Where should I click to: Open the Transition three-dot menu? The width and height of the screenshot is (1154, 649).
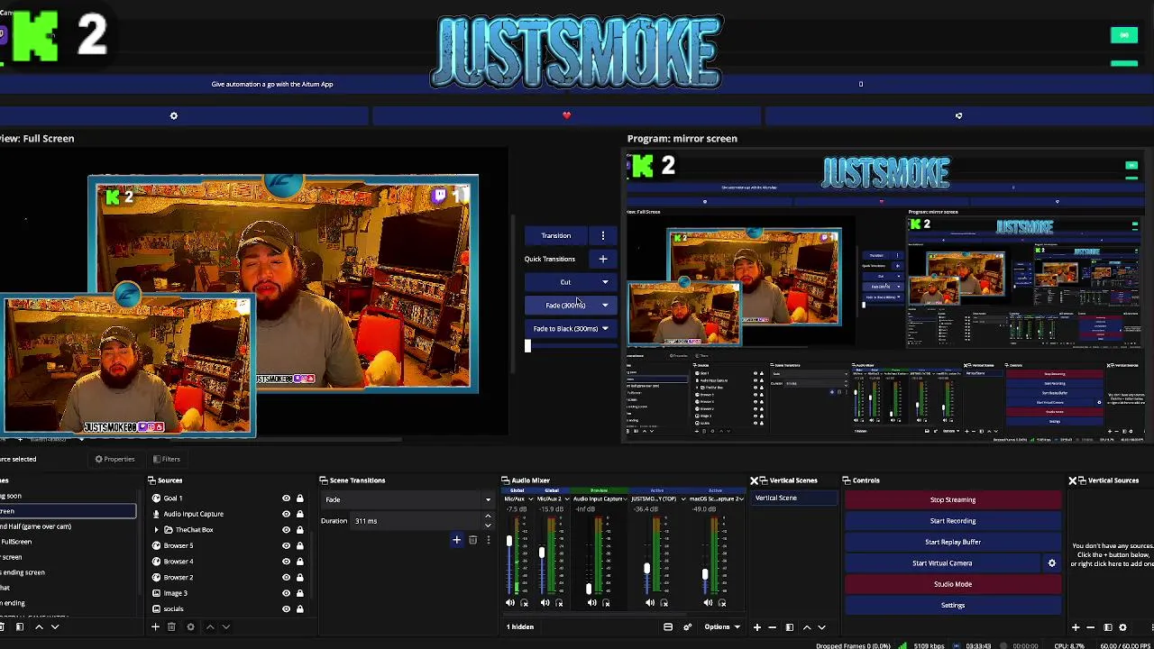point(603,236)
